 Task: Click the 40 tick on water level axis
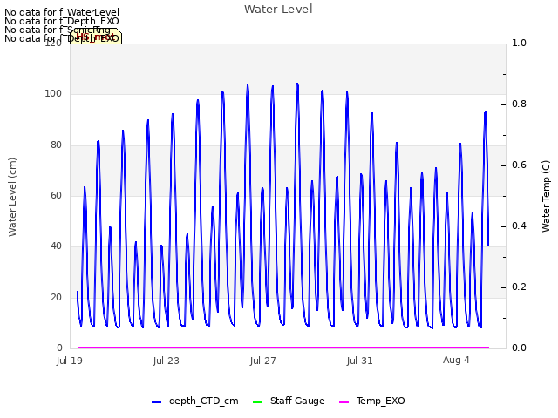[x=56, y=246]
